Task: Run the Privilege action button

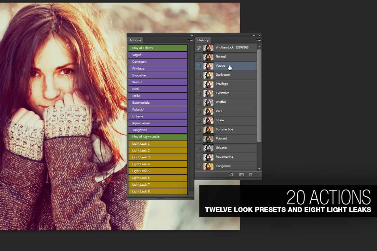Action: click(158, 69)
